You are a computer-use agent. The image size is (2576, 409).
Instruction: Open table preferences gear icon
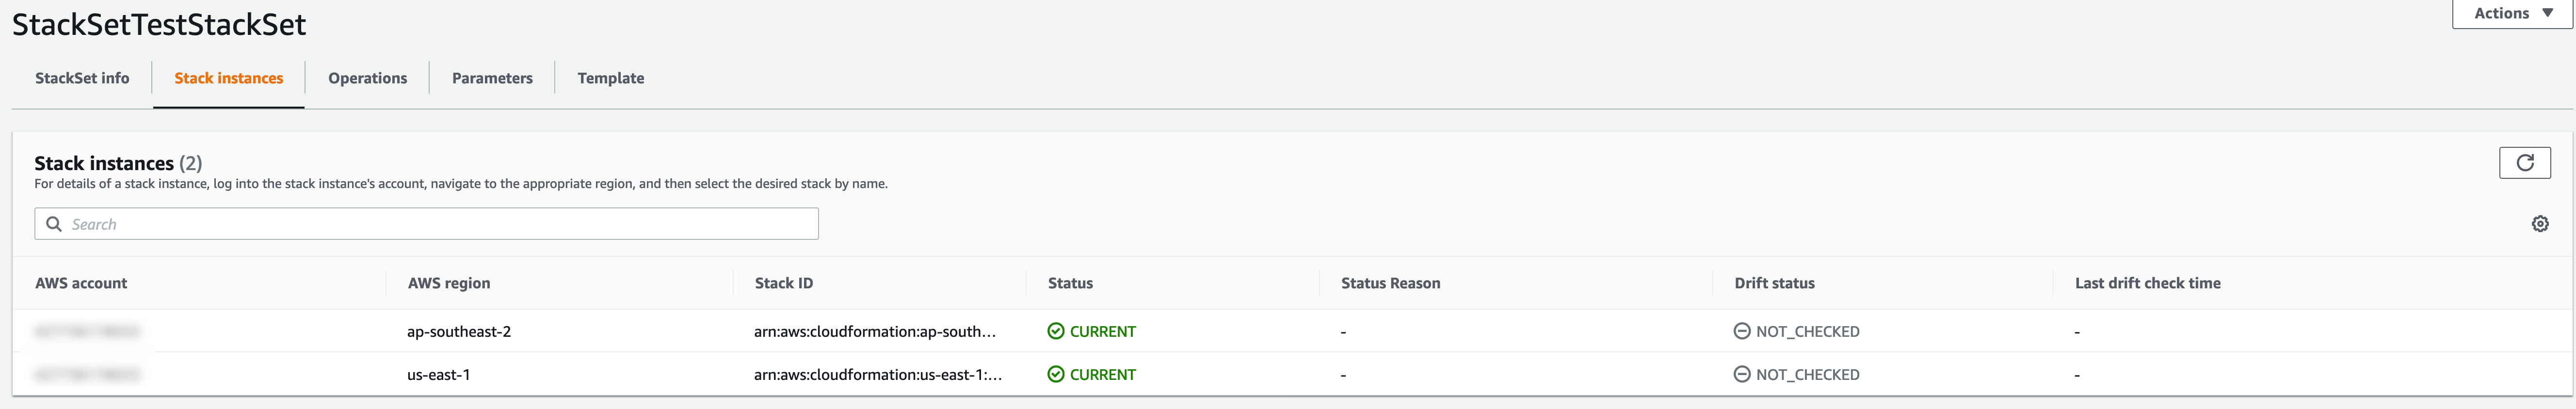[x=2540, y=224]
